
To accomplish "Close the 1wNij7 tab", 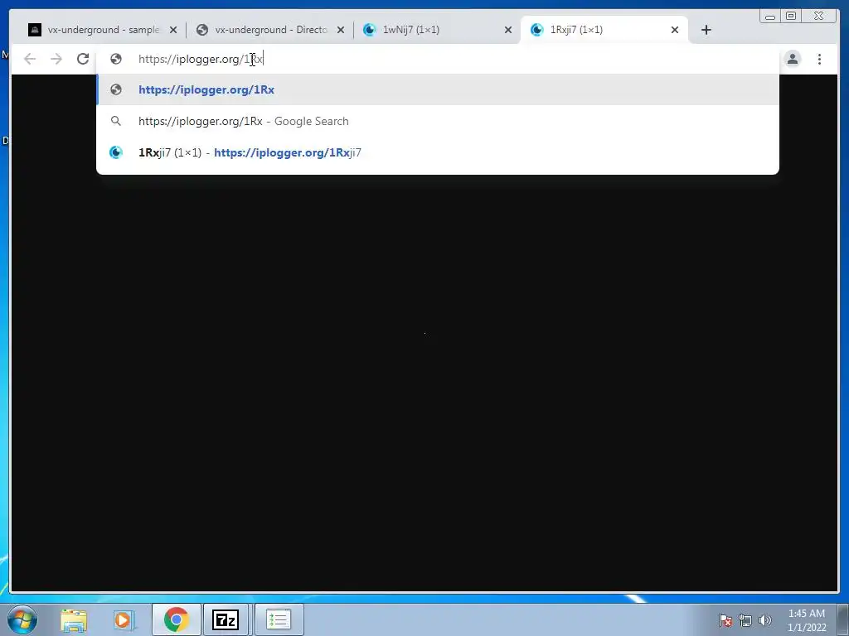I will coord(508,30).
